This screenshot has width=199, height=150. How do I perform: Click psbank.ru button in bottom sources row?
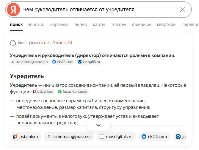click(x=26, y=137)
